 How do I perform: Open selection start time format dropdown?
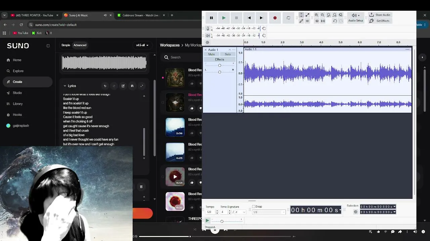click(x=394, y=207)
